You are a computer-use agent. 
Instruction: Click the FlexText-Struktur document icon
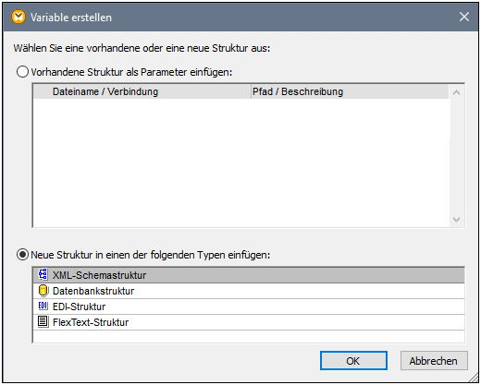click(43, 321)
